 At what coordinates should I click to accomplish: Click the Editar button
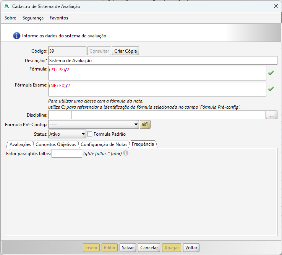pos(110,248)
